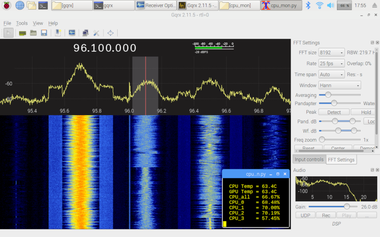Click the Bluetooth icon in system tray
Image resolution: width=380 pixels, height=237 pixels.
tap(308, 5)
